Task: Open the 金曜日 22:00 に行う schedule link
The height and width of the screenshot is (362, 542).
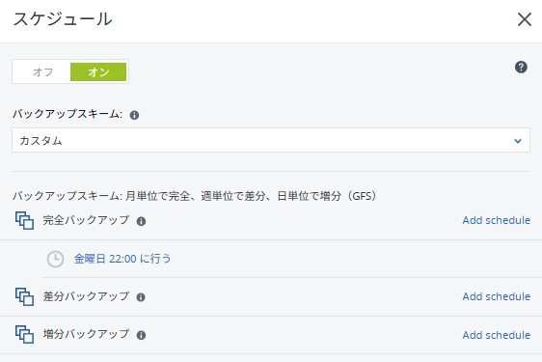Action: click(122, 259)
